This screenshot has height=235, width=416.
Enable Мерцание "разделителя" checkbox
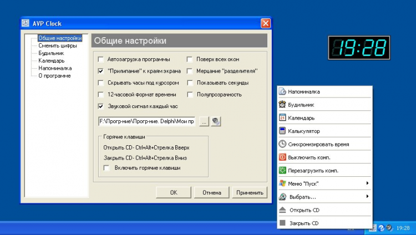(190, 71)
